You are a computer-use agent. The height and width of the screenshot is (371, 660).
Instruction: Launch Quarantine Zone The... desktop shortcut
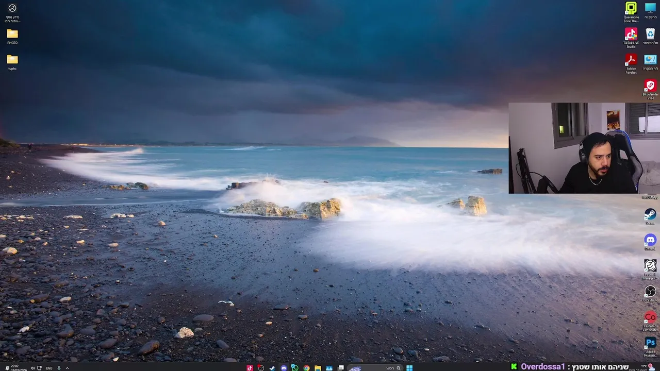pos(631,12)
